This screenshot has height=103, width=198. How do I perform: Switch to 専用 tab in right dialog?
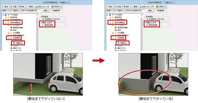[134, 7]
